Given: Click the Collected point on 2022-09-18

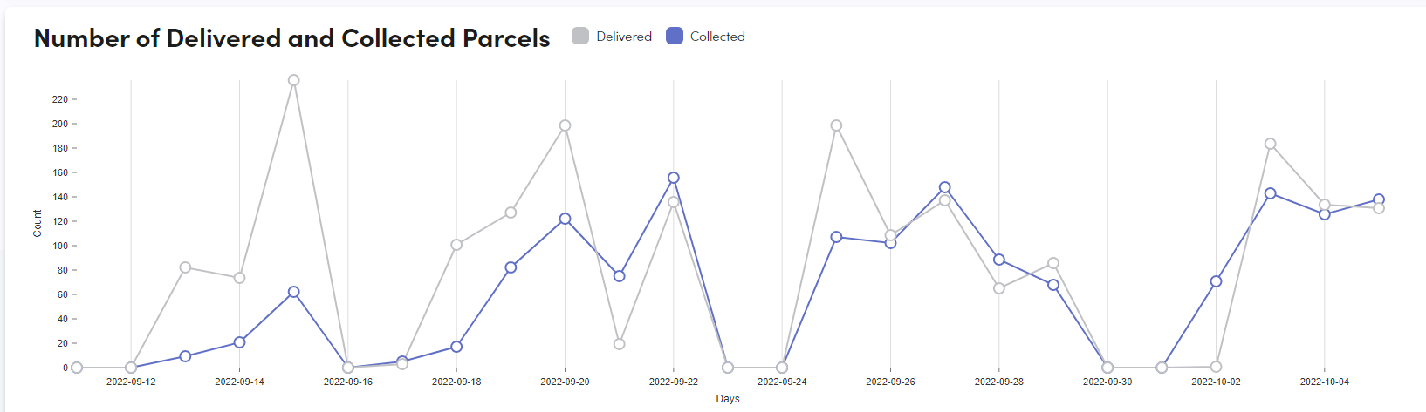Looking at the screenshot, I should [456, 347].
